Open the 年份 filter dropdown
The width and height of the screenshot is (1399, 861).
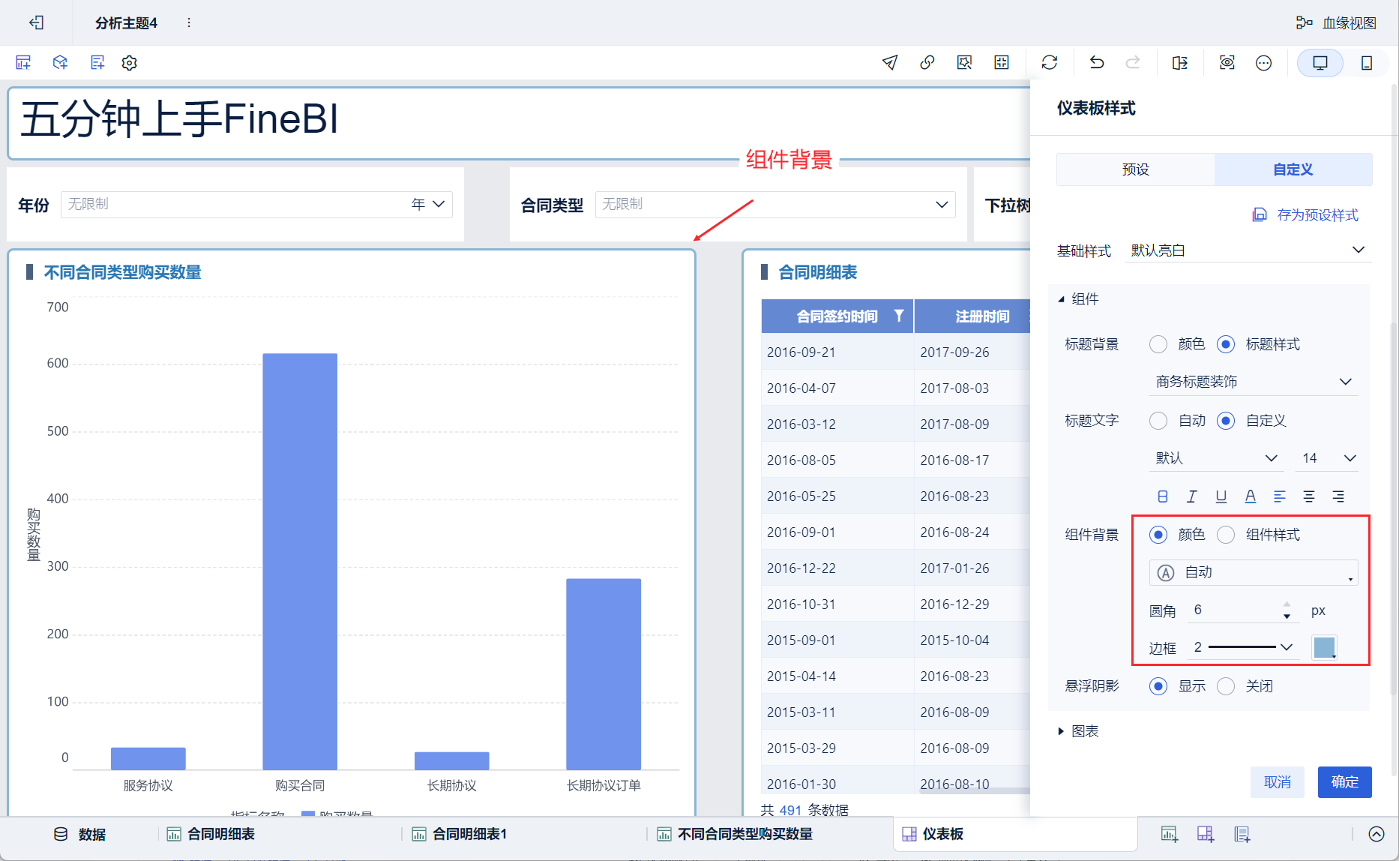[x=256, y=204]
